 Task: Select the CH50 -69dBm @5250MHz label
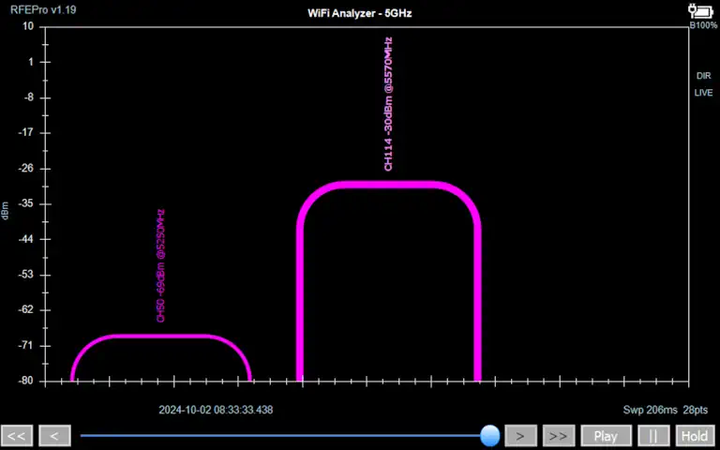pyautogui.click(x=160, y=265)
